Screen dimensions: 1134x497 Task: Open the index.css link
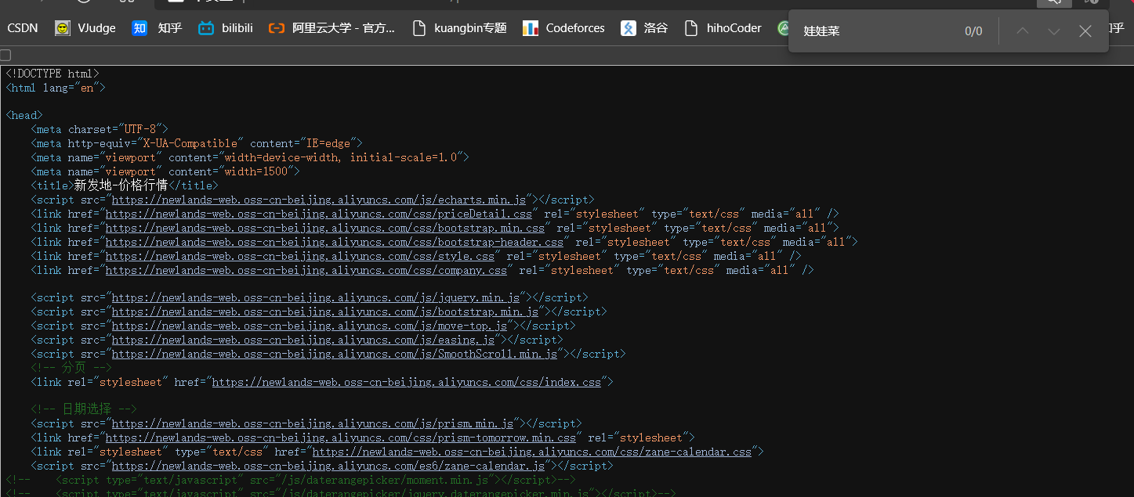tap(407, 382)
